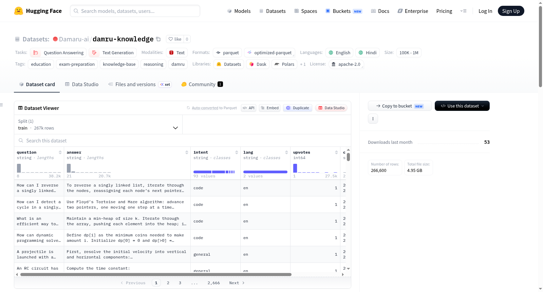Viewport: 543px width, 292px height.
Task: Jump to page 3 of the table
Action: point(180,283)
